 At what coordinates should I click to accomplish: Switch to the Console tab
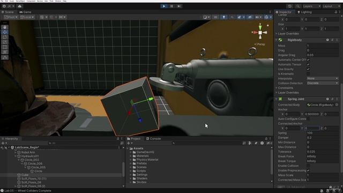[x=154, y=139]
